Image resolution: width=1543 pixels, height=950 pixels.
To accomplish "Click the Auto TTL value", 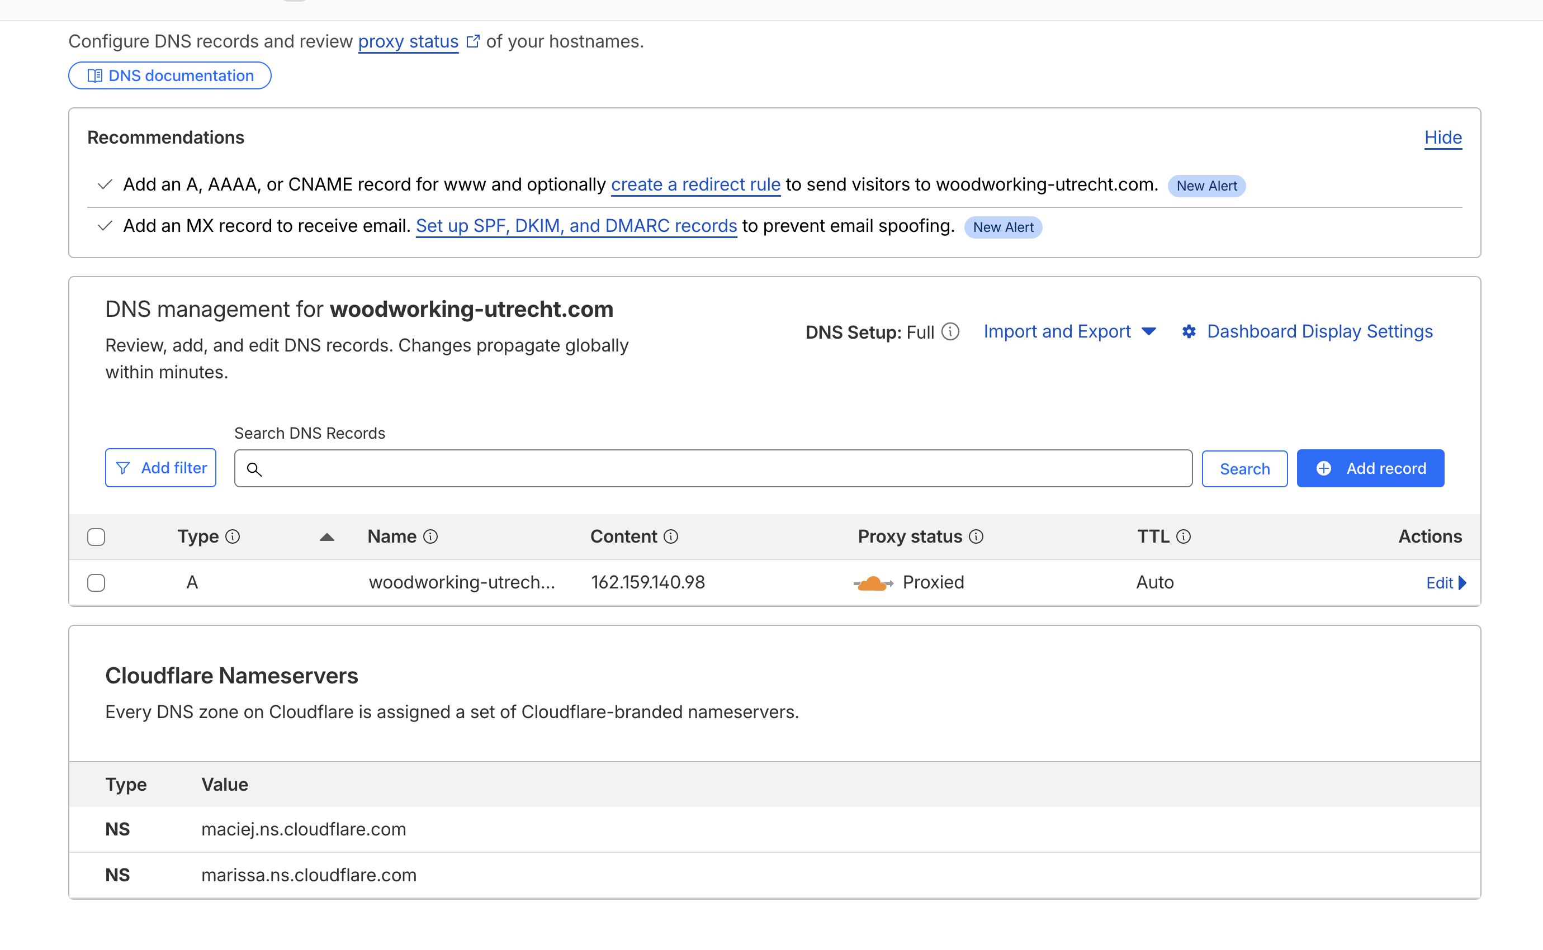I will 1154,582.
